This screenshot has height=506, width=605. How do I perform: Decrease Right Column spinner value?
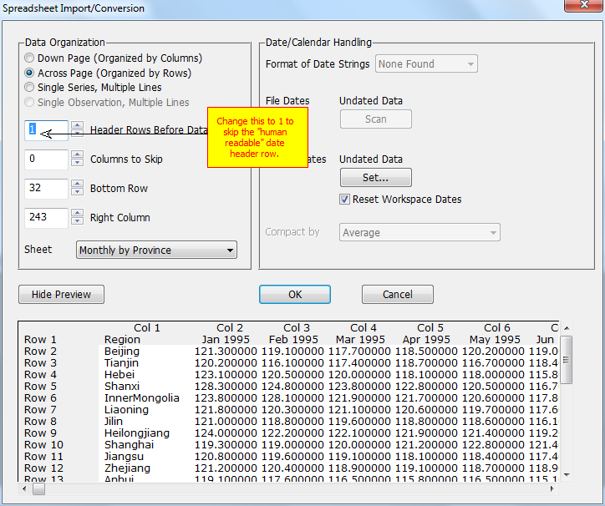[77, 221]
